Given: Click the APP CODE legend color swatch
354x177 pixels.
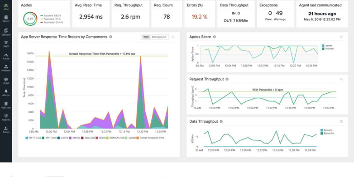Looking at the screenshot, I should pyautogui.click(x=43, y=138).
